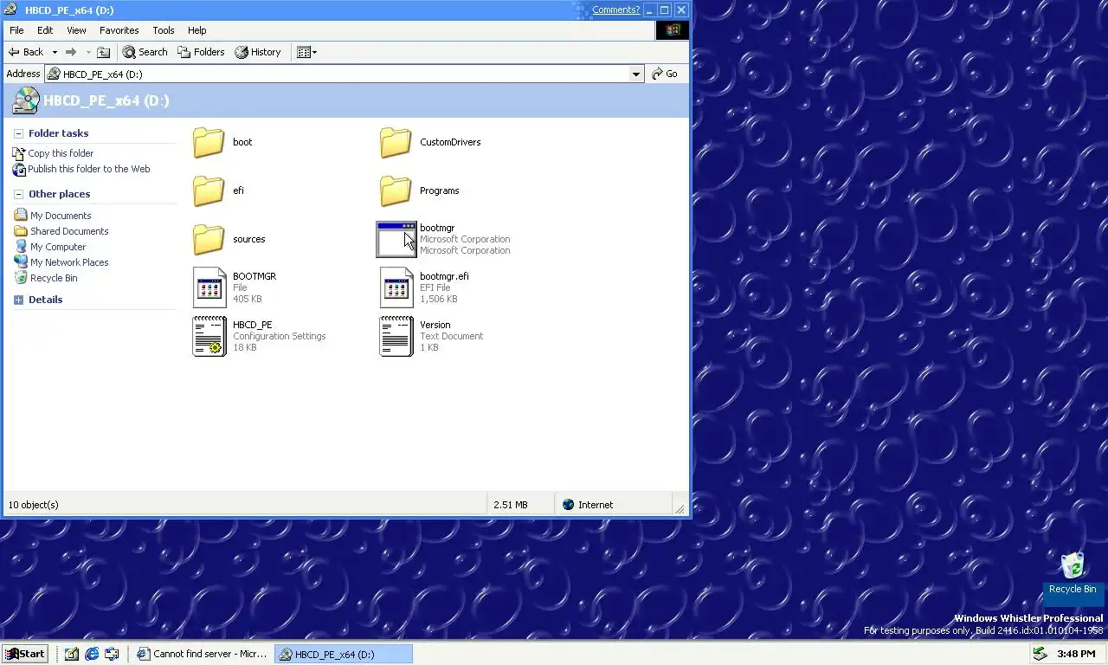Open the Search pane from toolbar
The height and width of the screenshot is (665, 1108).
[145, 52]
